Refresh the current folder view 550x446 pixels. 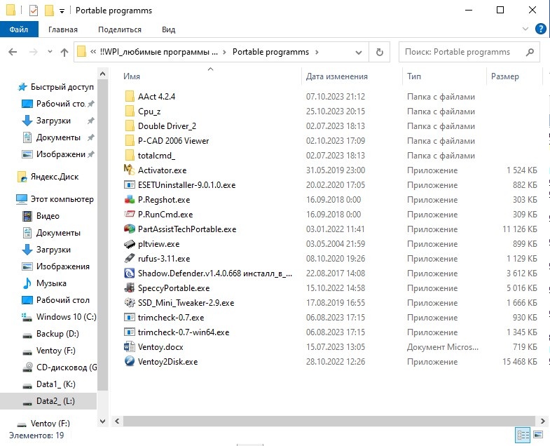(x=380, y=52)
